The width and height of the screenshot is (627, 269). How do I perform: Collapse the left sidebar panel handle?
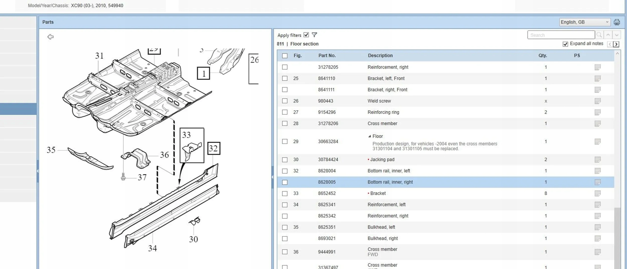click(38, 171)
